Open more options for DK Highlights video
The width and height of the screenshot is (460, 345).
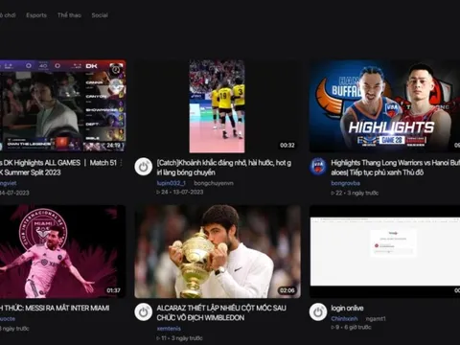pyautogui.click(x=122, y=163)
